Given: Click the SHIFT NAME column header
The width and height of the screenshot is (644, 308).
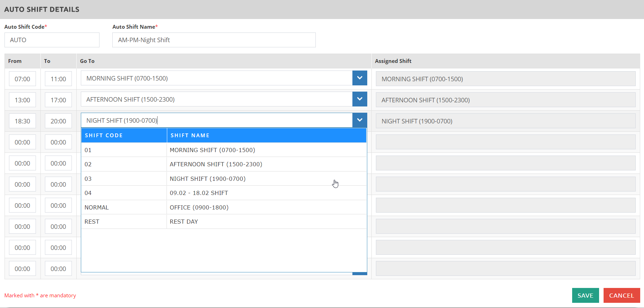Looking at the screenshot, I should (266, 136).
